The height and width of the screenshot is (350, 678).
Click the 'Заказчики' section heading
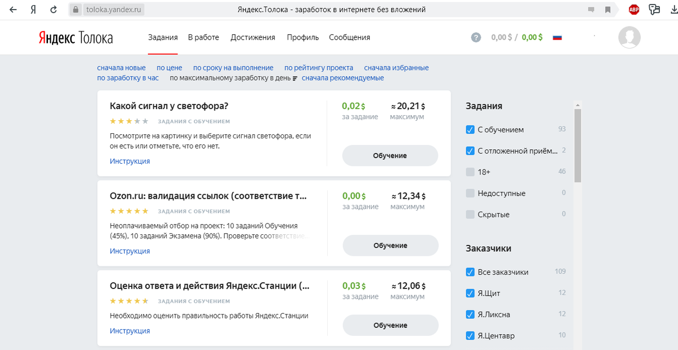click(x=489, y=248)
